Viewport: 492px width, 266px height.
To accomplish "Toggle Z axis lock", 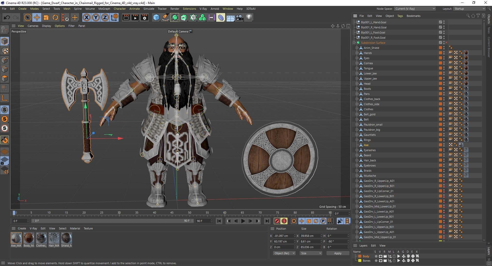I will click(105, 17).
